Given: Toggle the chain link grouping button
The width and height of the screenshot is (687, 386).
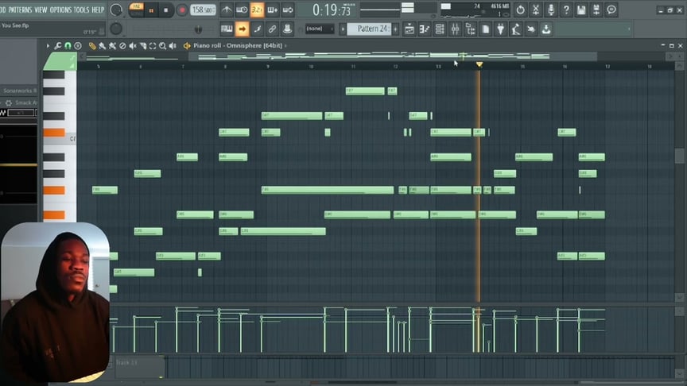Looking at the screenshot, I should coord(272,29).
